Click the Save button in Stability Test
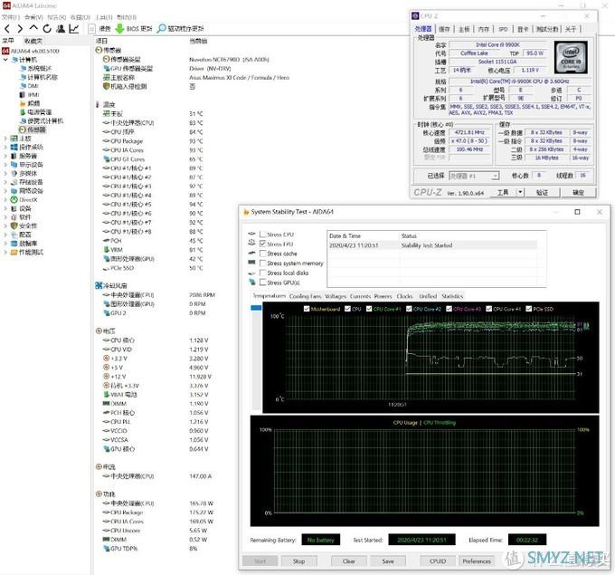615x575 pixels. [388, 561]
